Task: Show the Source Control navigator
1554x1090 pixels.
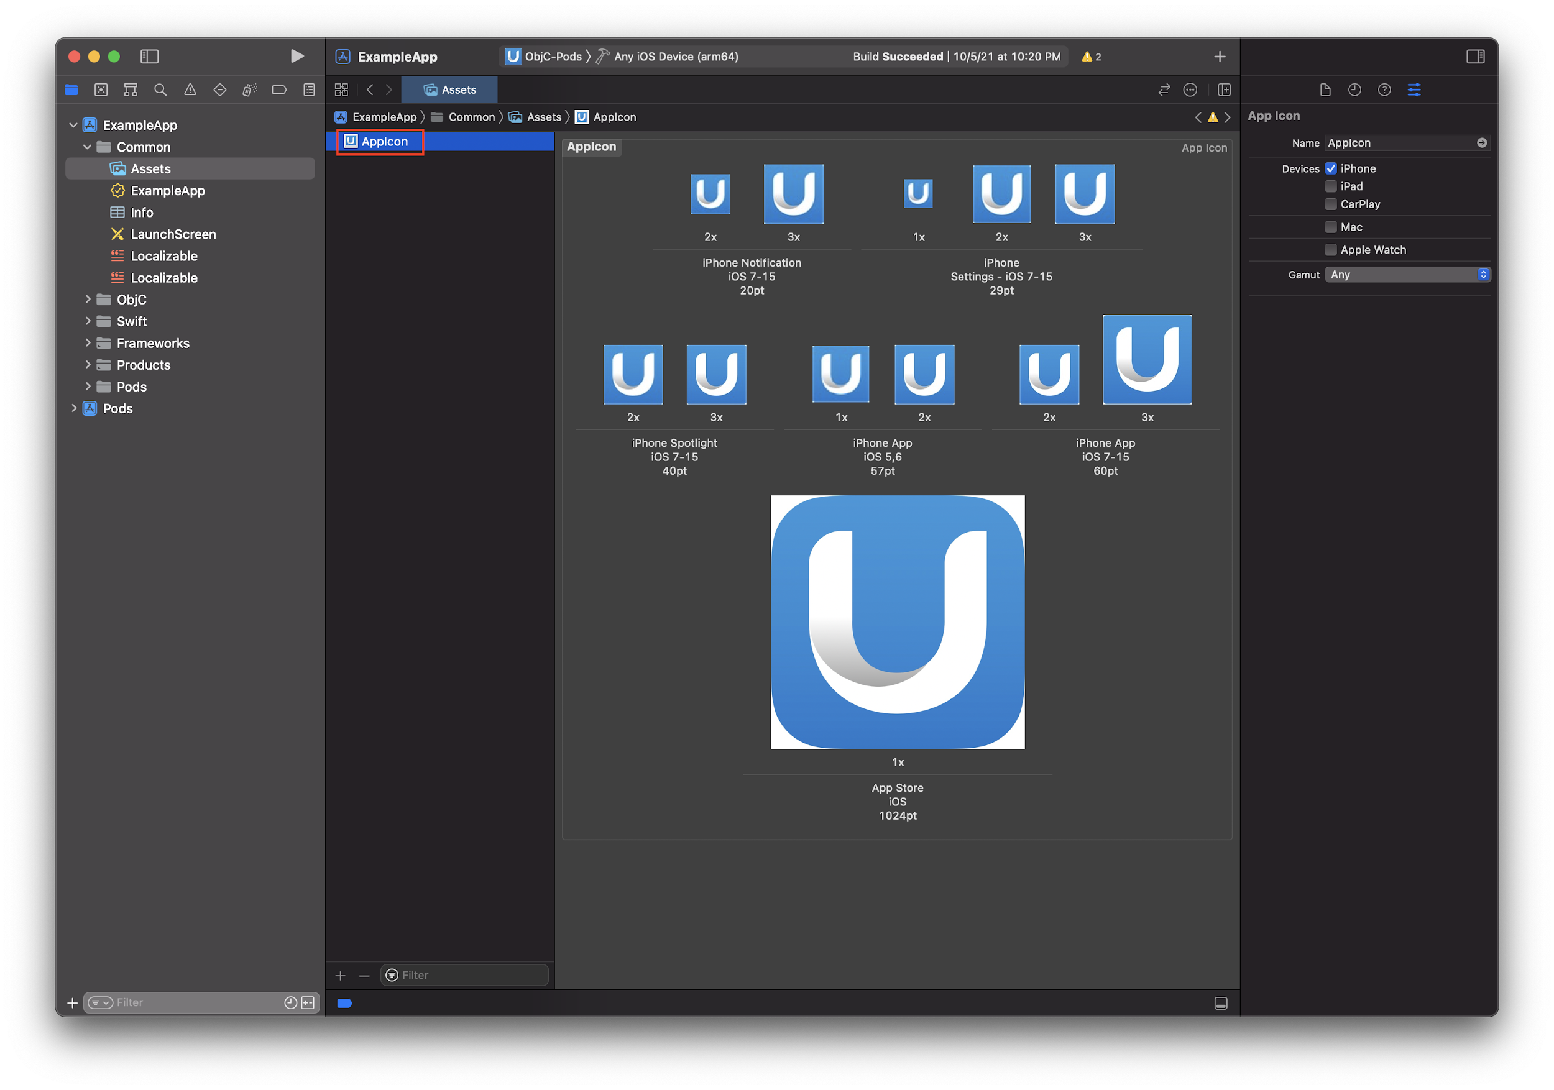Action: pyautogui.click(x=101, y=89)
